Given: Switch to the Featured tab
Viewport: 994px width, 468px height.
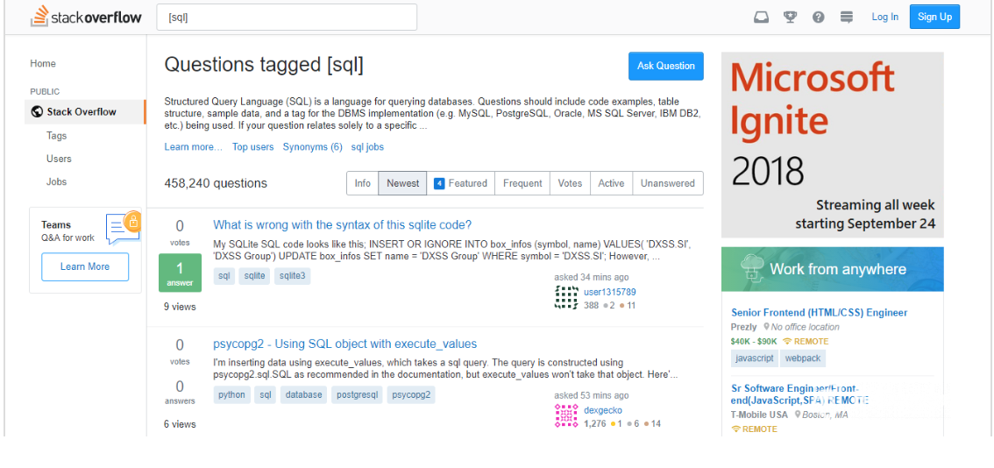Looking at the screenshot, I should pos(460,183).
